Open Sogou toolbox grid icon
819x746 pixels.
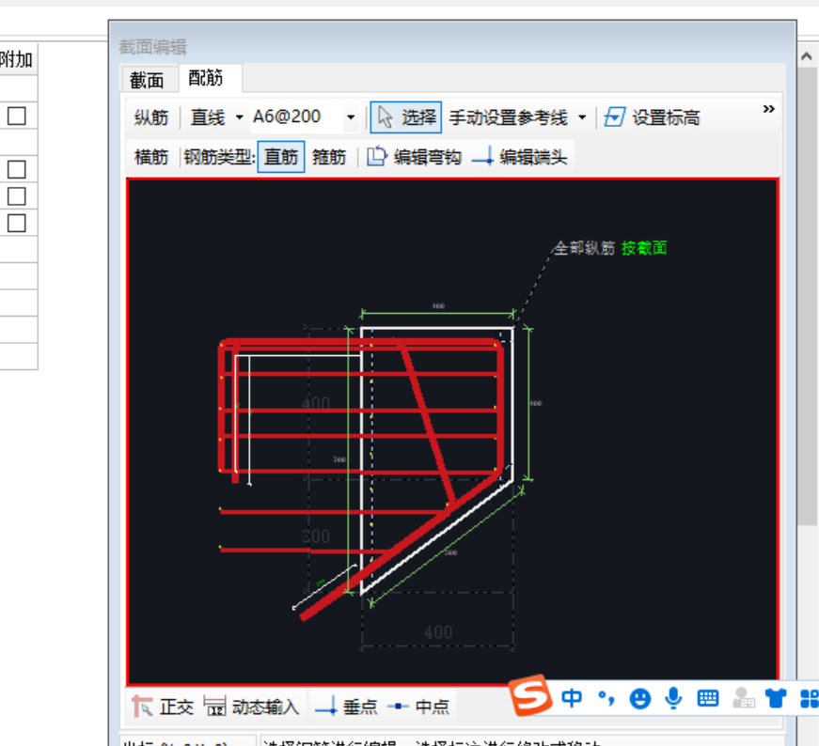click(810, 698)
